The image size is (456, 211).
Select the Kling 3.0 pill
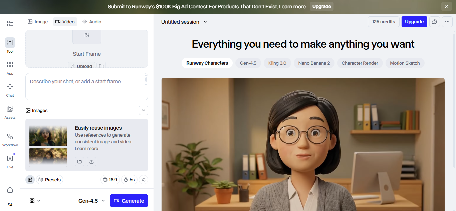pyautogui.click(x=277, y=63)
